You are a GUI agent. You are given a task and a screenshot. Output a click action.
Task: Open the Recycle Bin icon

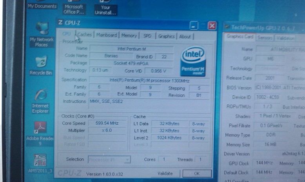41,65
